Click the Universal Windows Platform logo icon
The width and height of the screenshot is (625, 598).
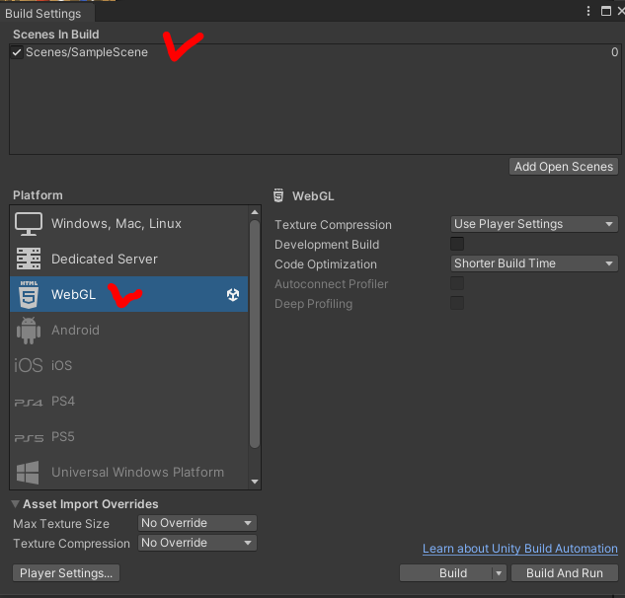28,473
